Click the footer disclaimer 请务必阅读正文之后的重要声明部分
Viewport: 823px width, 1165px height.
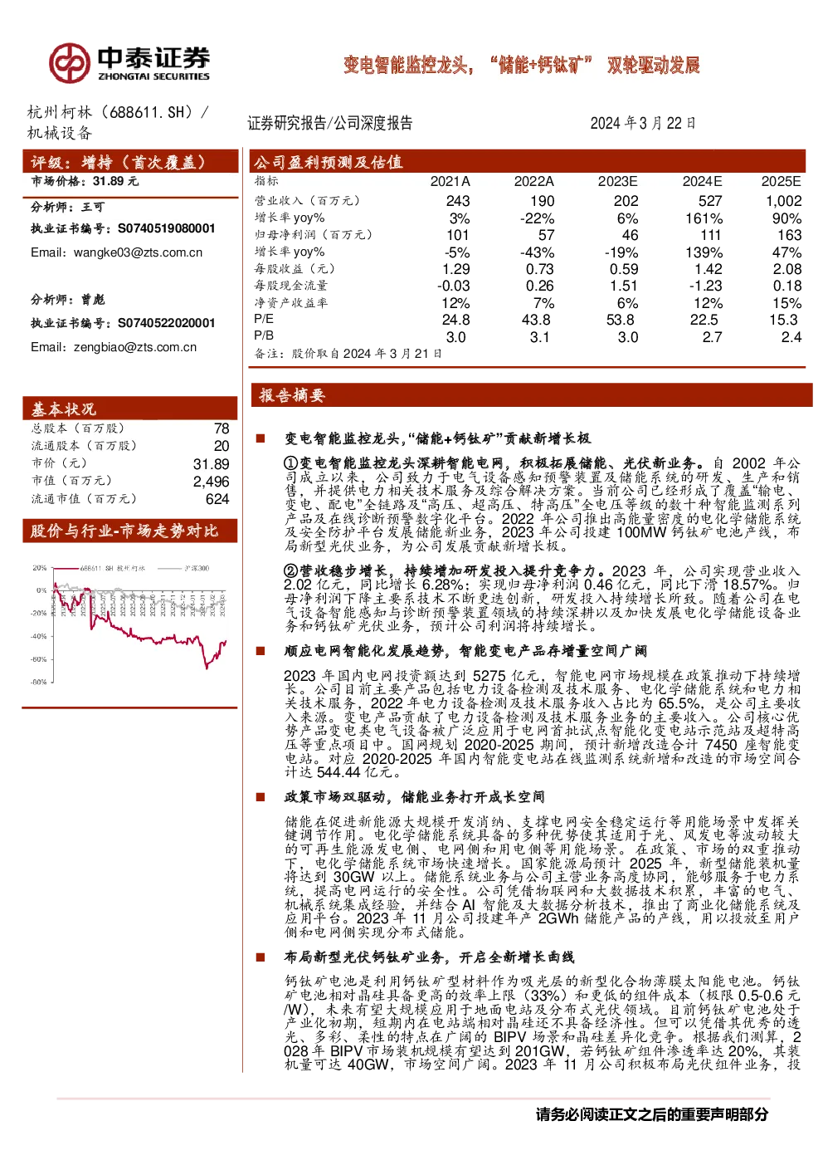pyautogui.click(x=652, y=1114)
